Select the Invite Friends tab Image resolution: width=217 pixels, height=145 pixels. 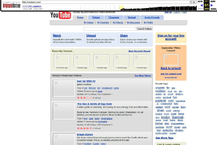click(152, 18)
